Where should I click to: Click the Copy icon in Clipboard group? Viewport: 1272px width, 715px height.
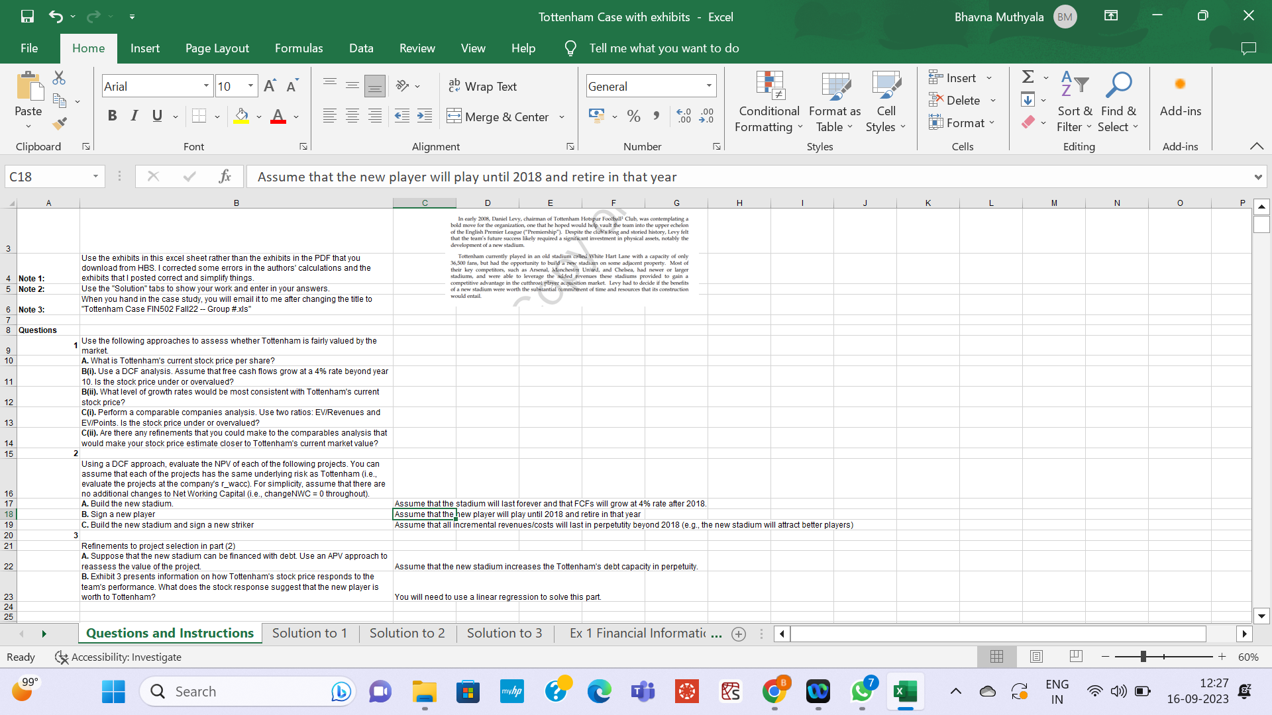pos(60,101)
